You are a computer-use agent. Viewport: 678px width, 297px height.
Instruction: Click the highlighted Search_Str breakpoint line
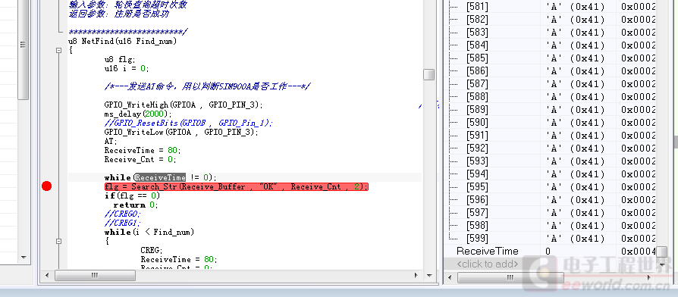coord(236,186)
